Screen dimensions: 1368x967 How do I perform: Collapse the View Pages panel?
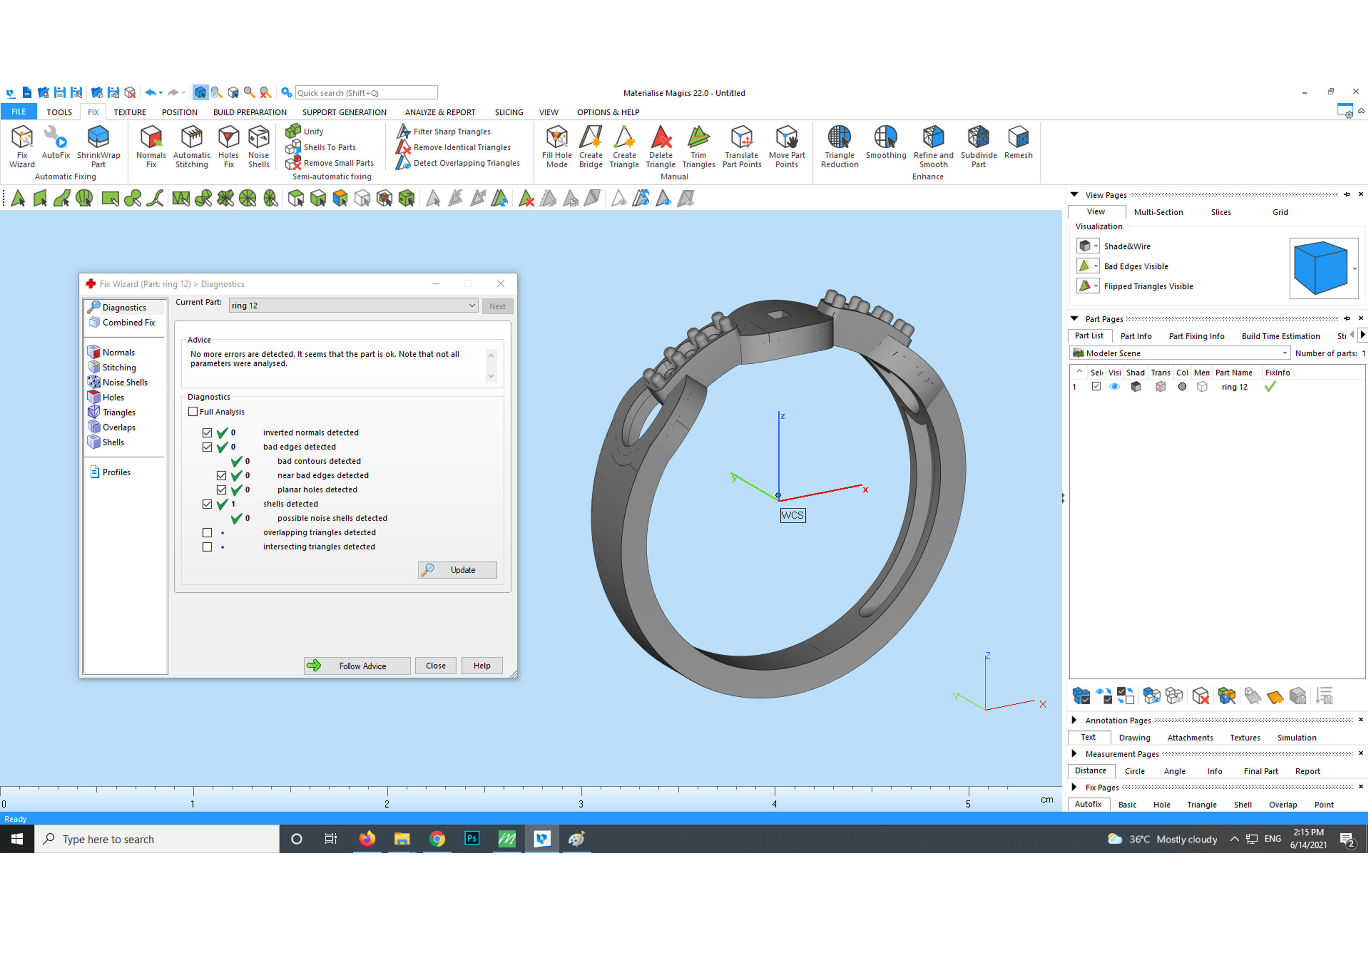tap(1074, 195)
